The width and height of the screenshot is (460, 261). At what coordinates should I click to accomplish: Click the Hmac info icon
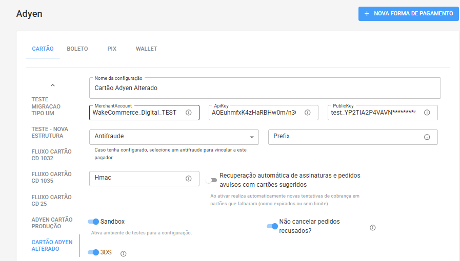coord(189,179)
